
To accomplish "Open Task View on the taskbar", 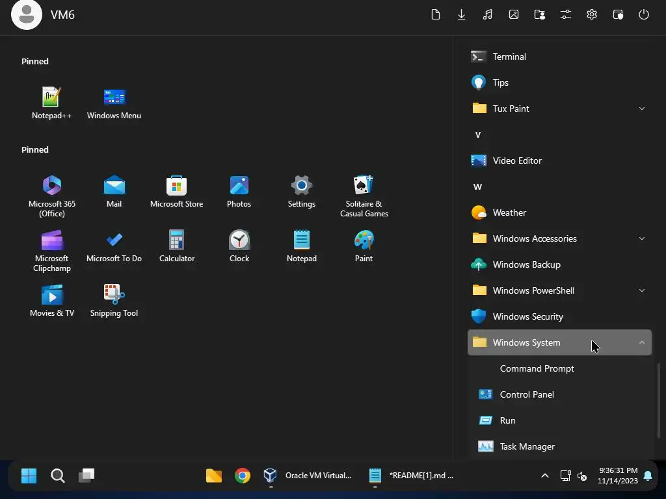I will point(87,476).
